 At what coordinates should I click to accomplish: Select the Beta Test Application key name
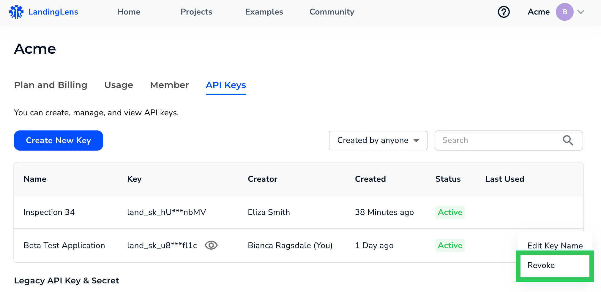pos(64,245)
